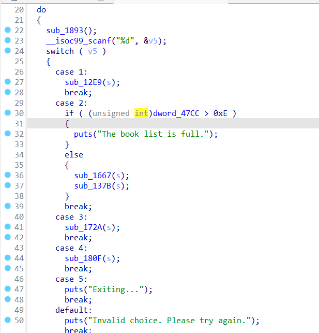The height and width of the screenshot is (333, 319).
Task: Toggle breakpoint dot on line 24
Action: [8, 51]
